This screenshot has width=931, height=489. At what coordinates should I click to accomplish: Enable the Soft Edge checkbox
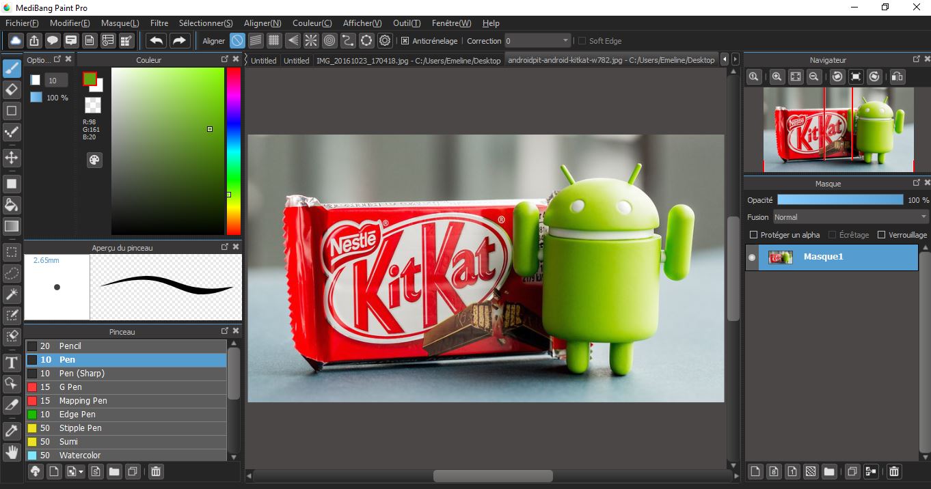point(582,41)
